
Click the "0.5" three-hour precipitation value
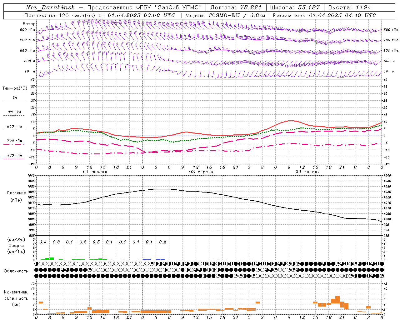(x=96, y=242)
